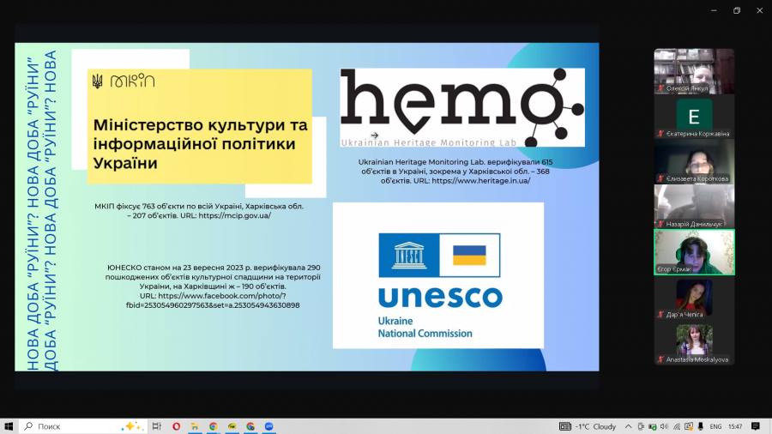
Task: Switch to the Chrome icon with profile badge
Action: [250, 426]
